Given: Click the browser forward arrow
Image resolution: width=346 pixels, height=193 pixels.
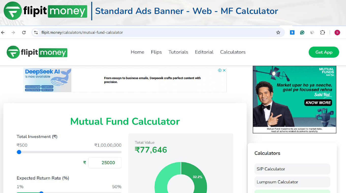Looking at the screenshot, I should (x=13, y=33).
